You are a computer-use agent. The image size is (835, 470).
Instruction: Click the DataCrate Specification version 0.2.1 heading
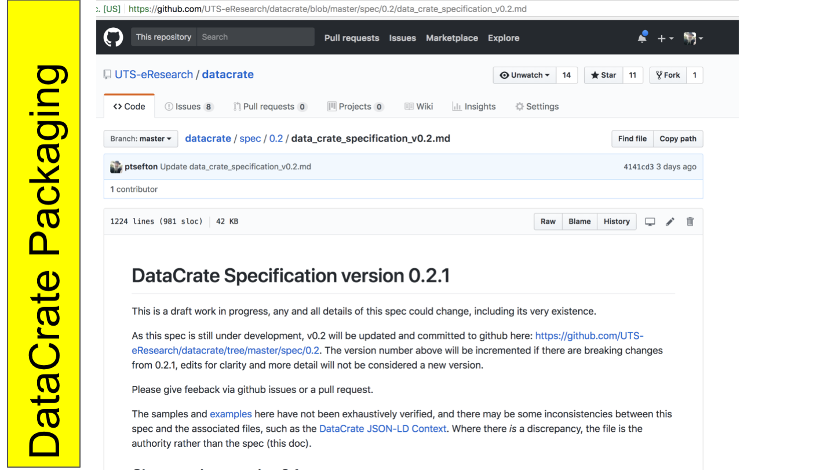click(x=291, y=276)
